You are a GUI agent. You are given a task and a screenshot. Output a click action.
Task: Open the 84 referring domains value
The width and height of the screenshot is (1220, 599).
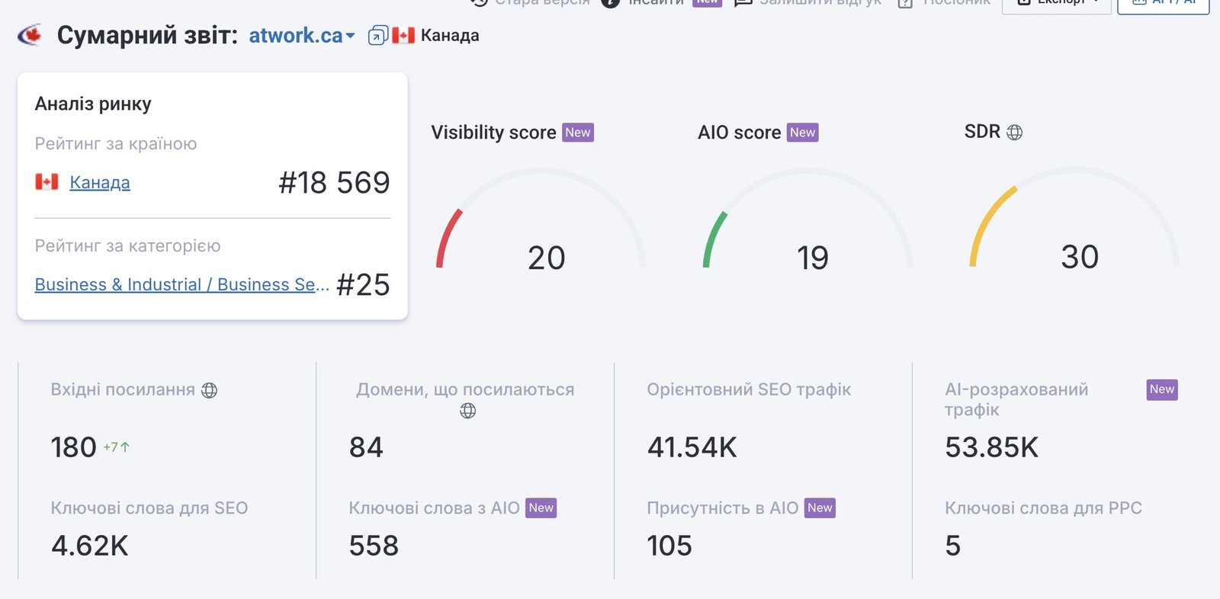(x=366, y=447)
